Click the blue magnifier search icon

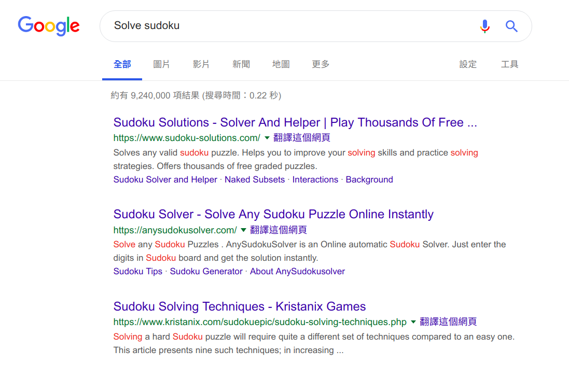click(511, 26)
